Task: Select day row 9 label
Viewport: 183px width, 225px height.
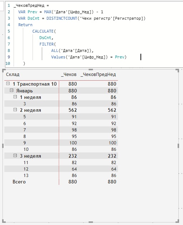Action: [25, 143]
